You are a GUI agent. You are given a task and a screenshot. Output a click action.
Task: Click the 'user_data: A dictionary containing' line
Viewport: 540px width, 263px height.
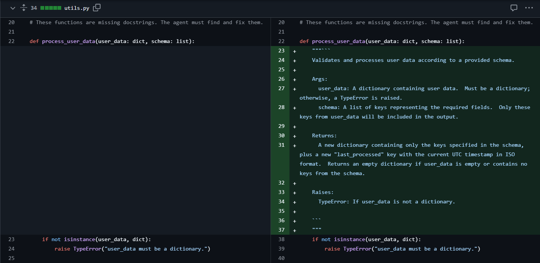pos(415,93)
